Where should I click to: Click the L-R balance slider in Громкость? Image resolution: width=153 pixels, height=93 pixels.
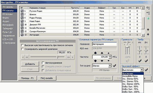(127, 43)
